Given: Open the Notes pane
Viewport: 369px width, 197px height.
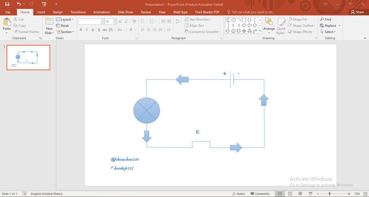Looking at the screenshot, I should pyautogui.click(x=239, y=194).
